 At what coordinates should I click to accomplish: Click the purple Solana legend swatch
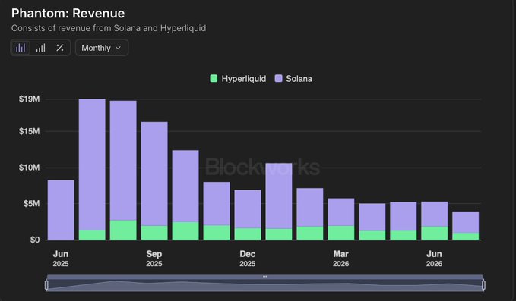(279, 78)
